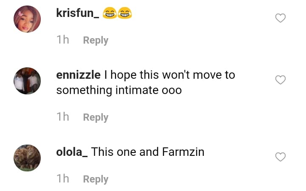This screenshot has width=306, height=191.
Task: Reply to the olola_ comment
Action: (96, 179)
